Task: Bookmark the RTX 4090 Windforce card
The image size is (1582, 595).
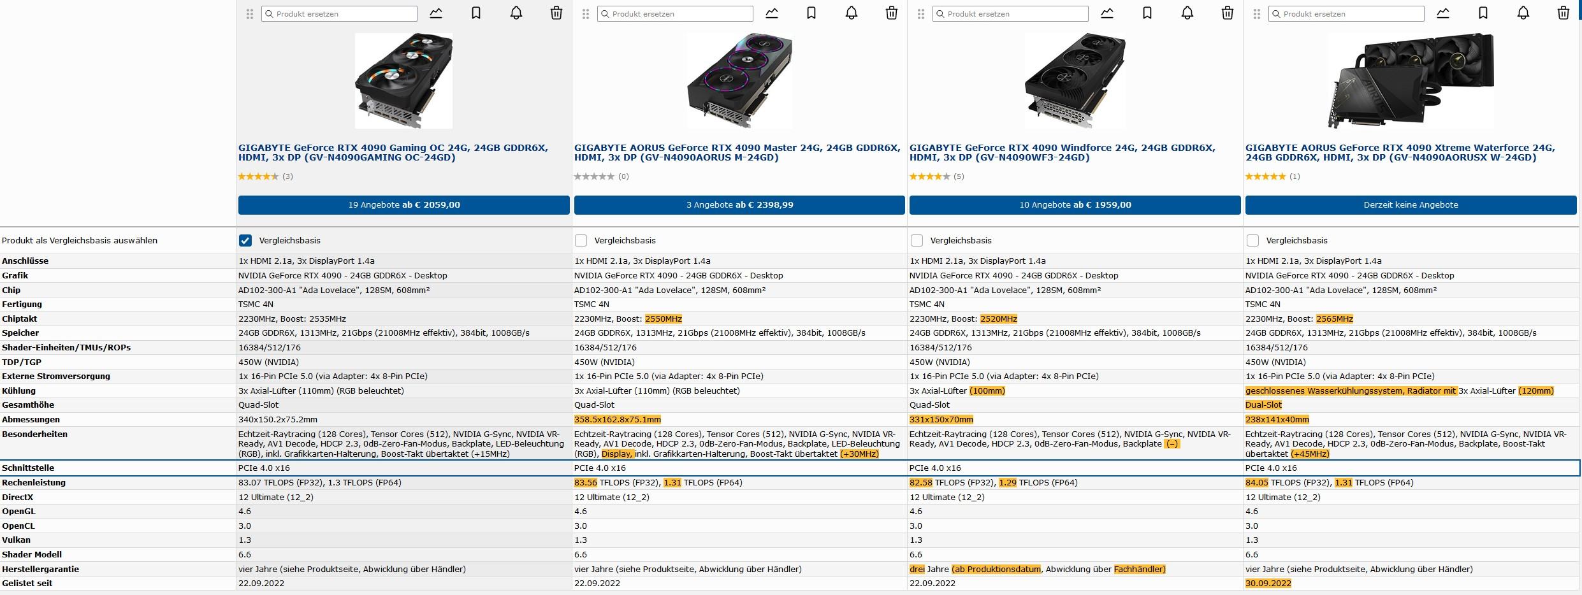Action: click(1147, 13)
